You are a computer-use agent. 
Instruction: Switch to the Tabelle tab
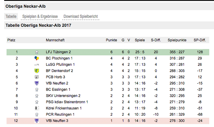(x=11, y=16)
